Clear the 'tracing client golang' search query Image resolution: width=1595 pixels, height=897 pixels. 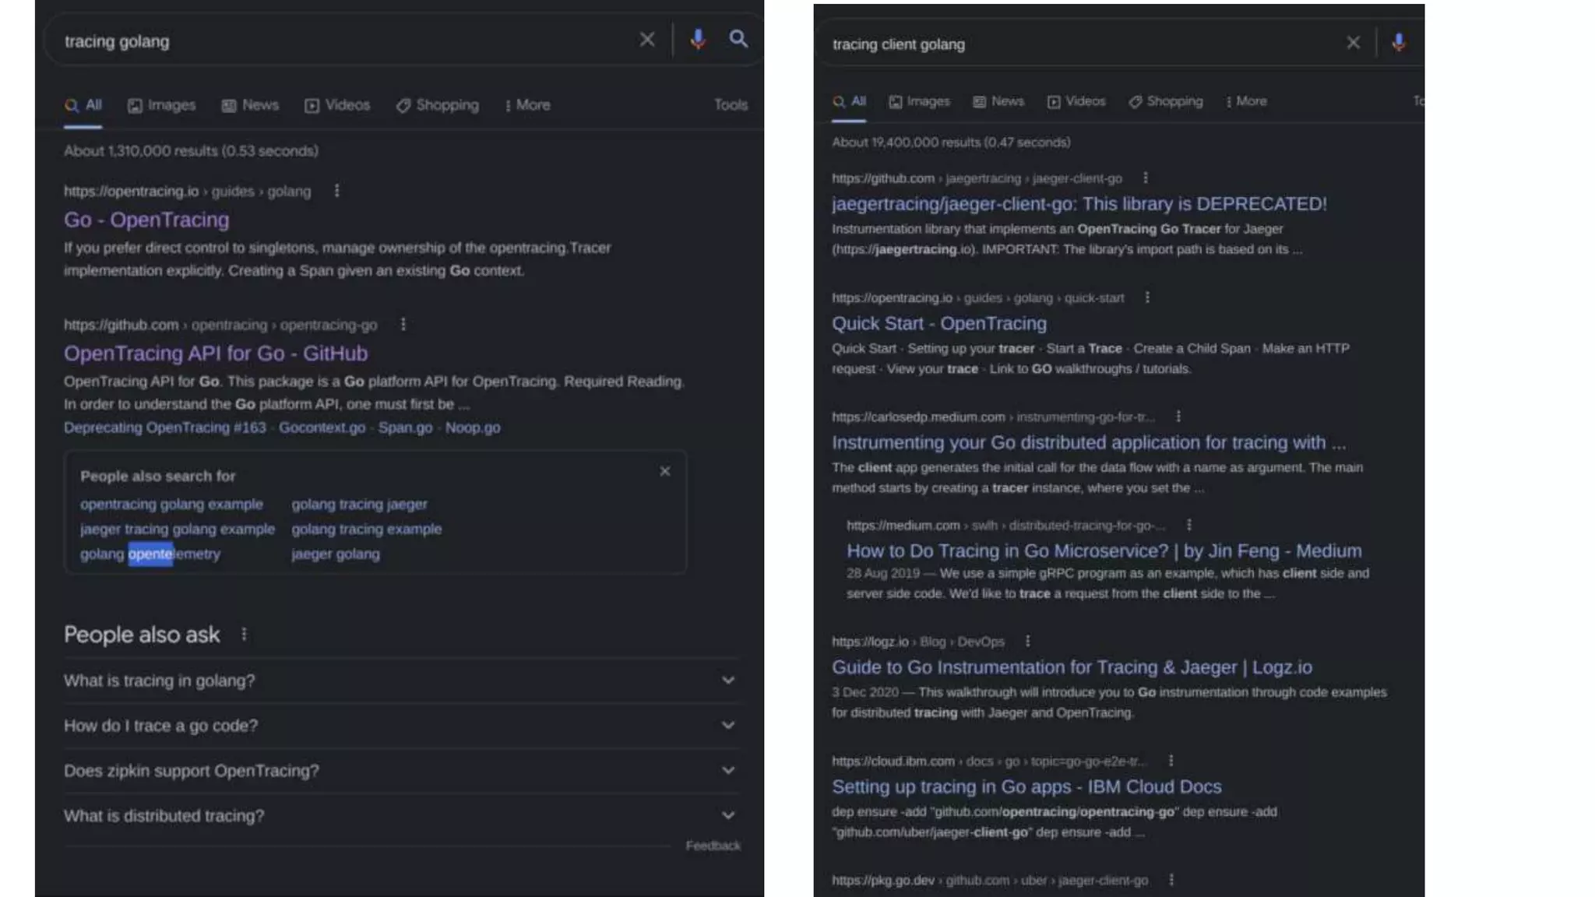pos(1354,43)
